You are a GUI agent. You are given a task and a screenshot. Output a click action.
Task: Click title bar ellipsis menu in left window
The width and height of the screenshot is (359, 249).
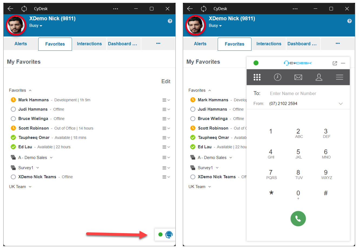tap(116, 9)
